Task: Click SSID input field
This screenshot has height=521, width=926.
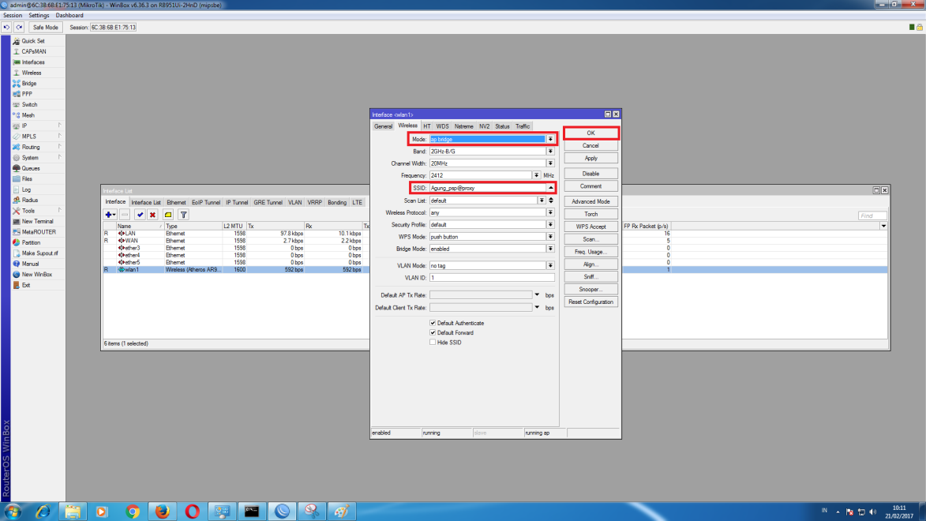Action: pyautogui.click(x=488, y=188)
